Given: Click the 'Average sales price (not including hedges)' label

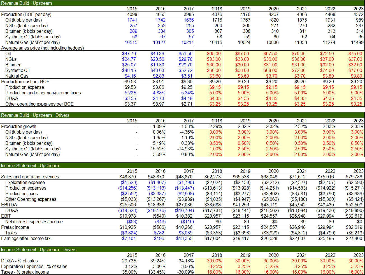Looking at the screenshot, I should pyautogui.click(x=42, y=48).
